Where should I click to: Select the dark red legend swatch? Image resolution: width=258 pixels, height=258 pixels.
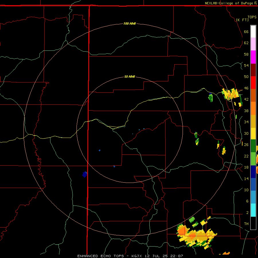coord(253,70)
